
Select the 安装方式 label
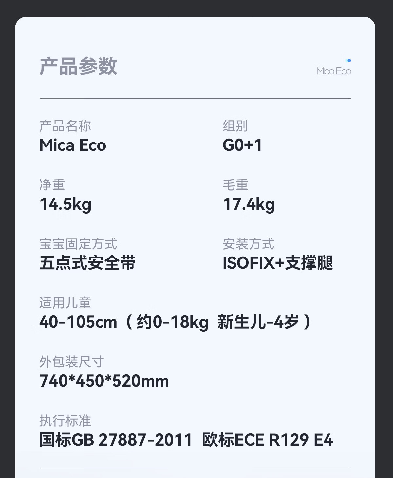coord(248,244)
